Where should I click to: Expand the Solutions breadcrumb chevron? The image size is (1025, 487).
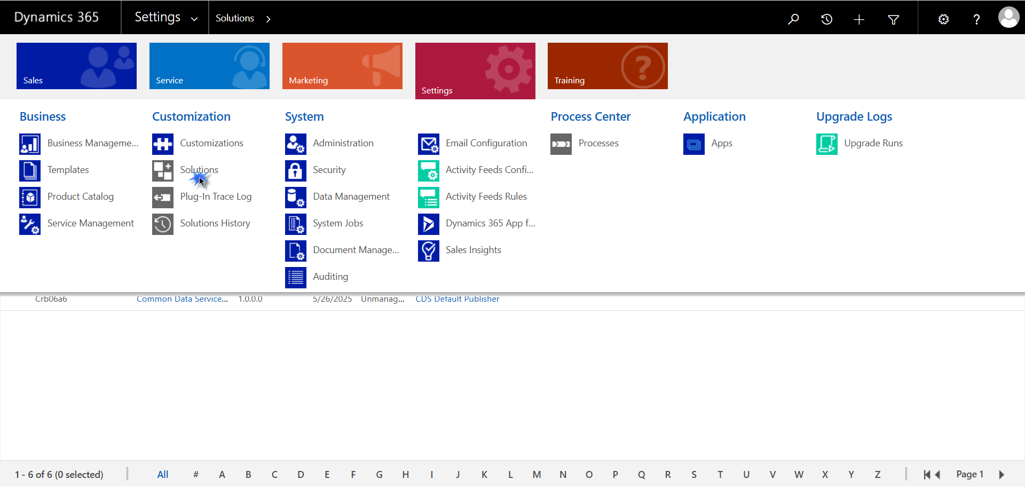pos(269,19)
